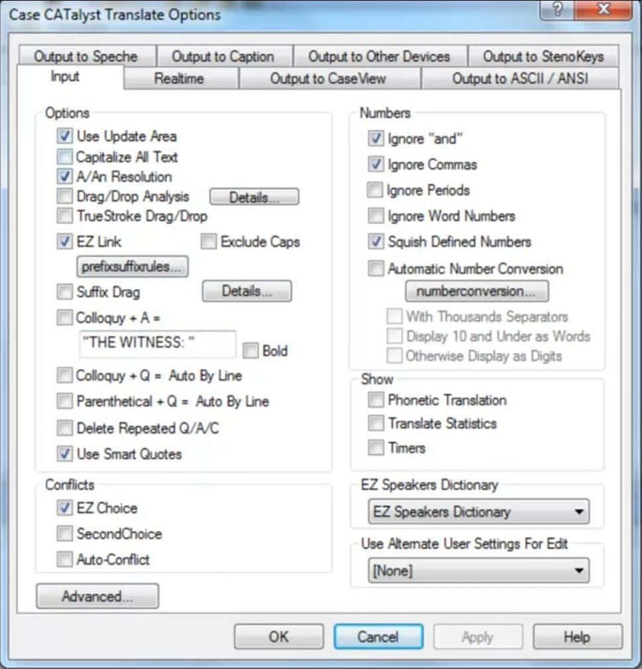Image resolution: width=642 pixels, height=669 pixels.
Task: Disable Use Smart Quotes
Action: coord(64,454)
